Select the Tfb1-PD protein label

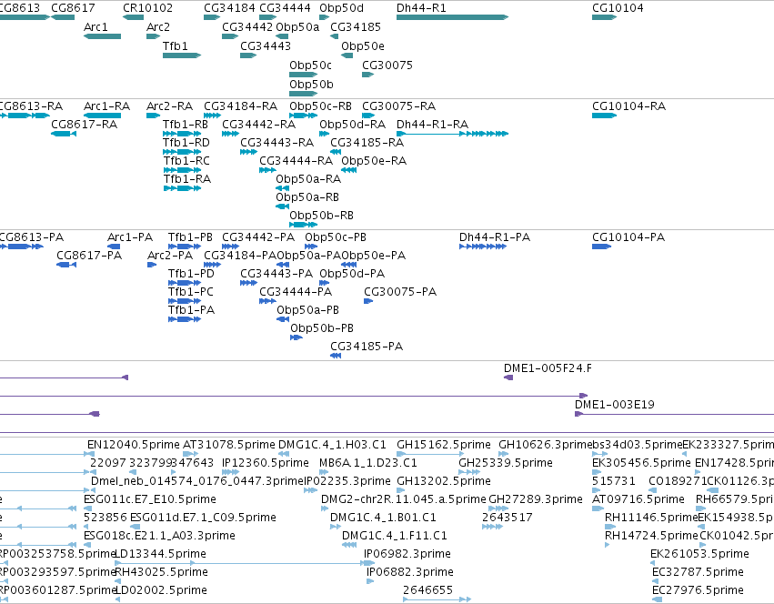coord(191,274)
